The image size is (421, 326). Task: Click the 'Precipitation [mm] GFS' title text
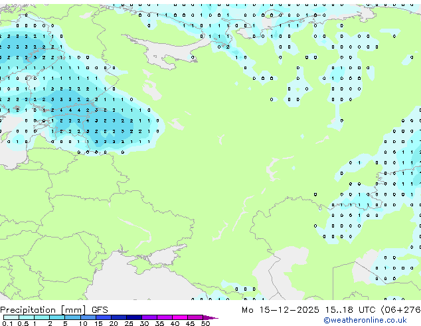(54, 310)
